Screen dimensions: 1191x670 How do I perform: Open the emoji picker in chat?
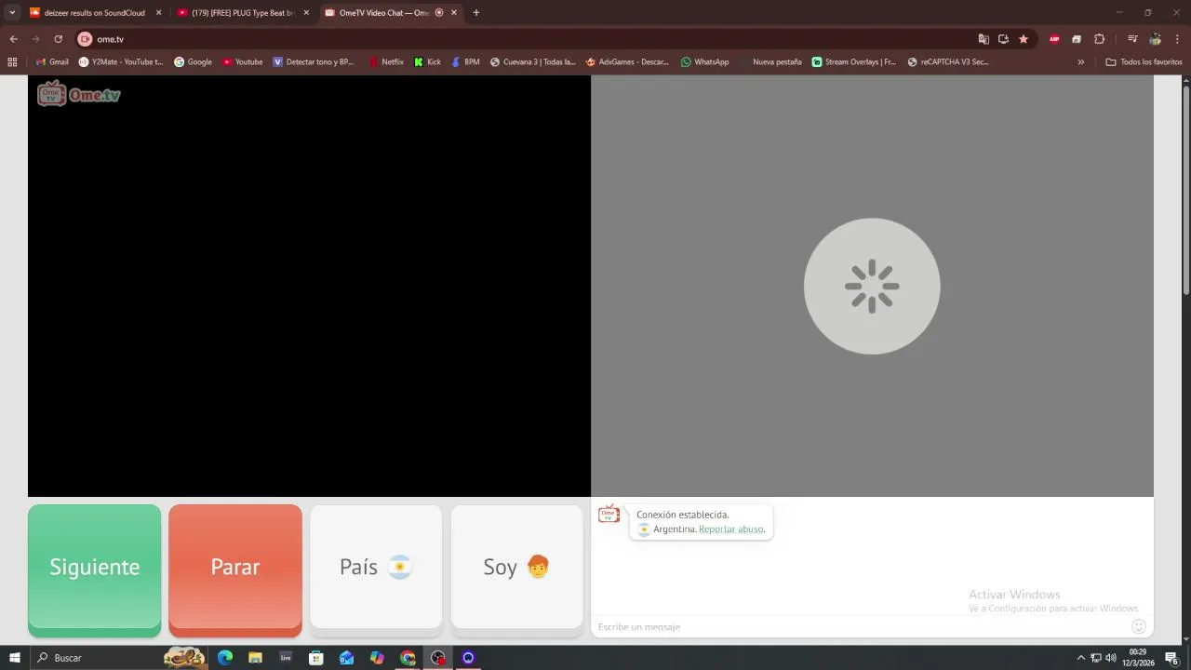coord(1138,626)
